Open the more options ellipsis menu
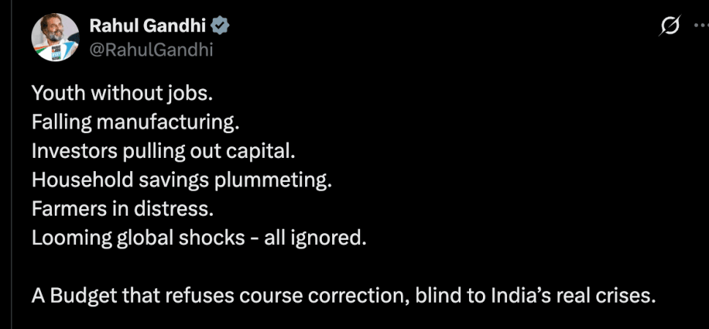 coord(701,26)
